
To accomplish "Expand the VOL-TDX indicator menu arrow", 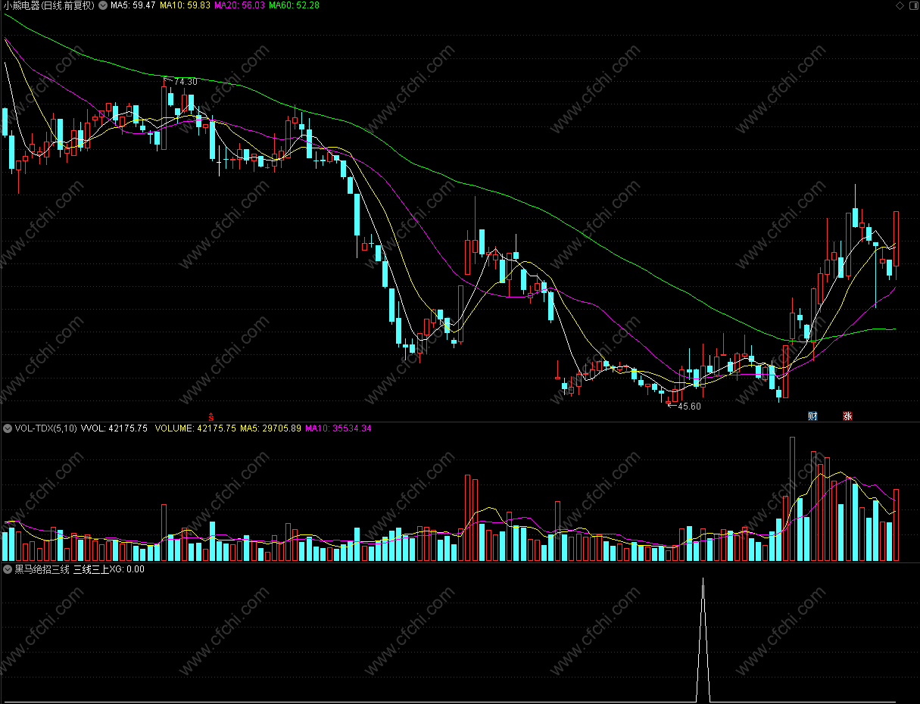I will 8,428.
